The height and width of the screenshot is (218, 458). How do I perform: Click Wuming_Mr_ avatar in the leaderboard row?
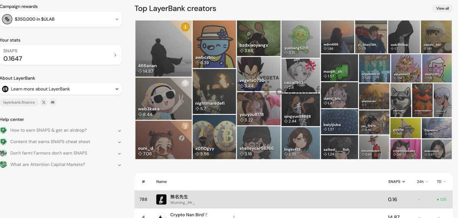tap(161, 199)
